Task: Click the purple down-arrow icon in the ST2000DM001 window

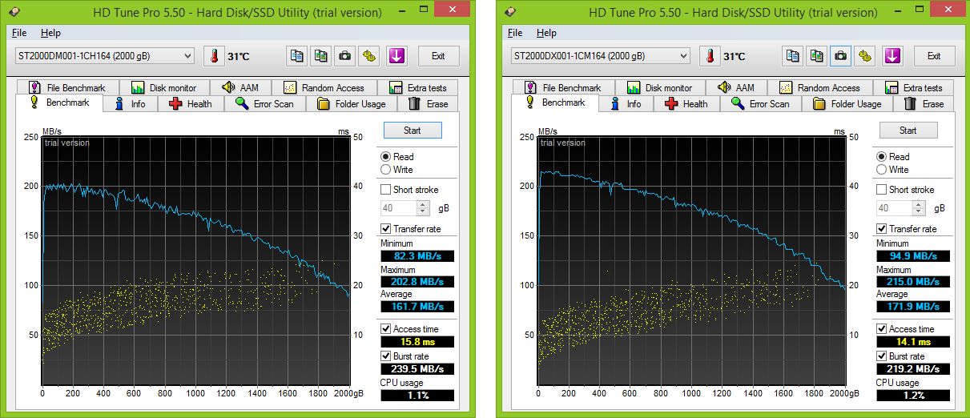Action: tap(396, 56)
